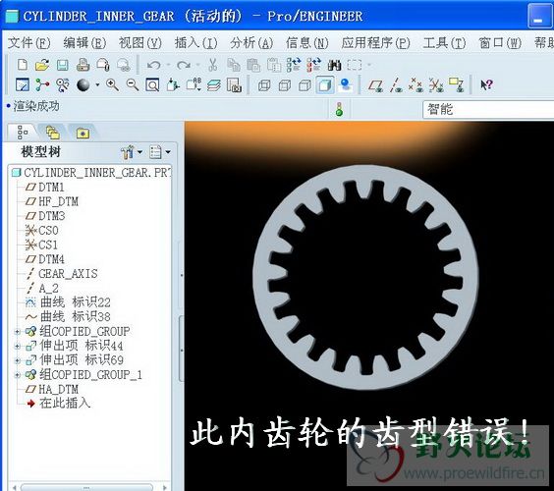The width and height of the screenshot is (554, 491).
Task: Open the Find tool with binoculars icon
Action: click(x=334, y=65)
